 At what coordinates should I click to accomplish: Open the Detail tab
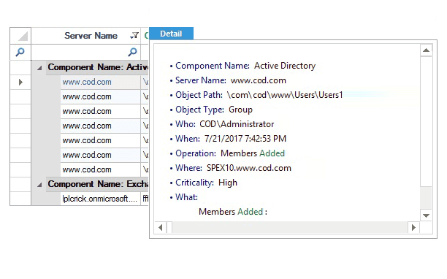point(171,34)
